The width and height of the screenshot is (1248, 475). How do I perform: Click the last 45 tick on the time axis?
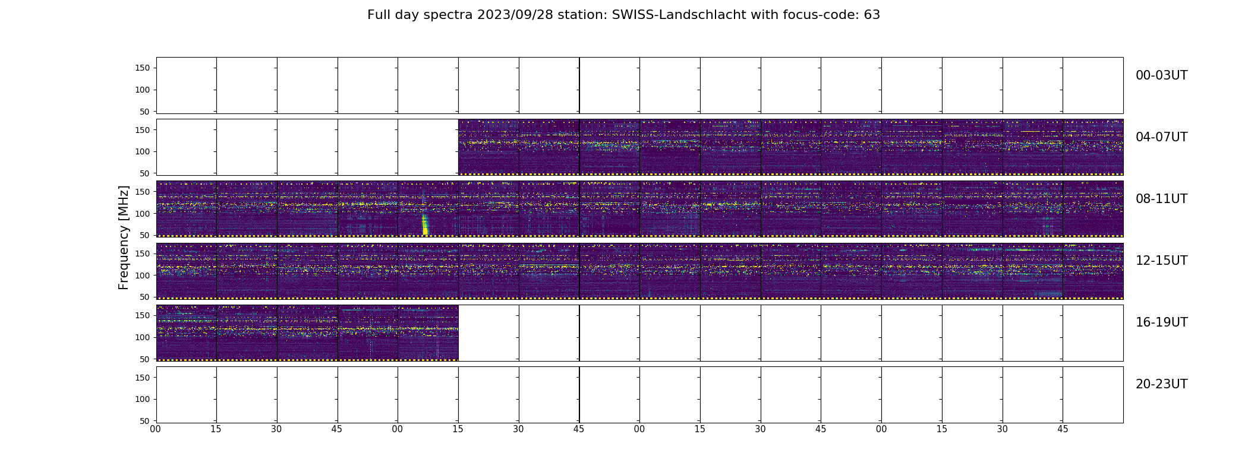point(1063,429)
